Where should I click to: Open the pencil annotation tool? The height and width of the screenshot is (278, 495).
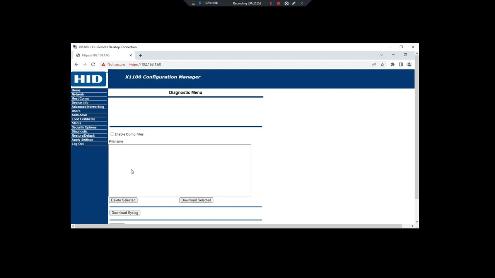point(294,3)
